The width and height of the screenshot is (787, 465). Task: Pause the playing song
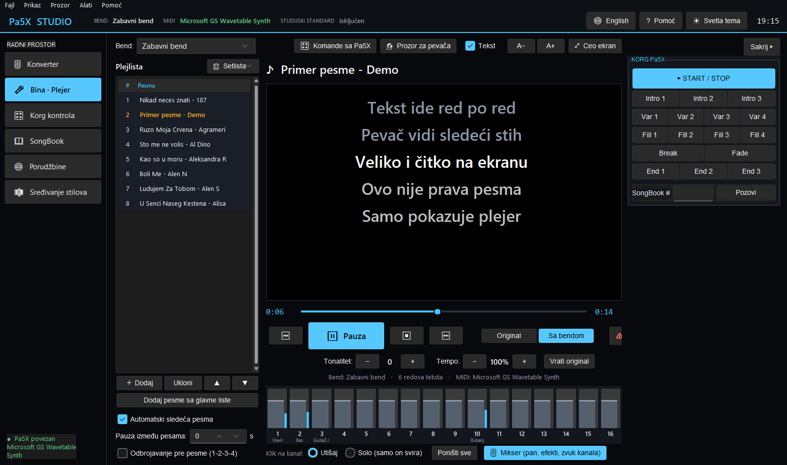[346, 336]
